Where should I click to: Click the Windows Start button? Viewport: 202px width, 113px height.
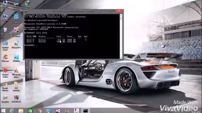pyautogui.click(x=3, y=110)
